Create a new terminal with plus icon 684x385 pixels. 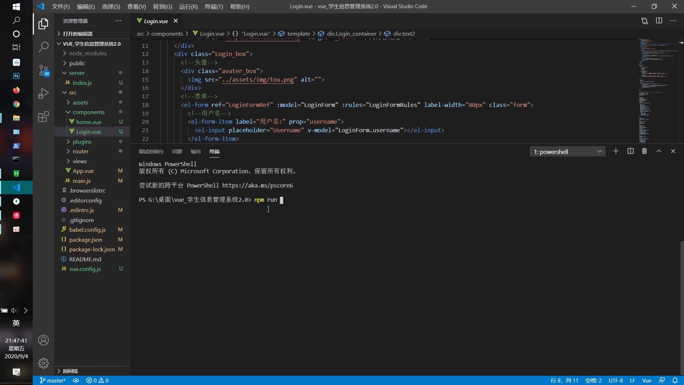pyautogui.click(x=616, y=151)
